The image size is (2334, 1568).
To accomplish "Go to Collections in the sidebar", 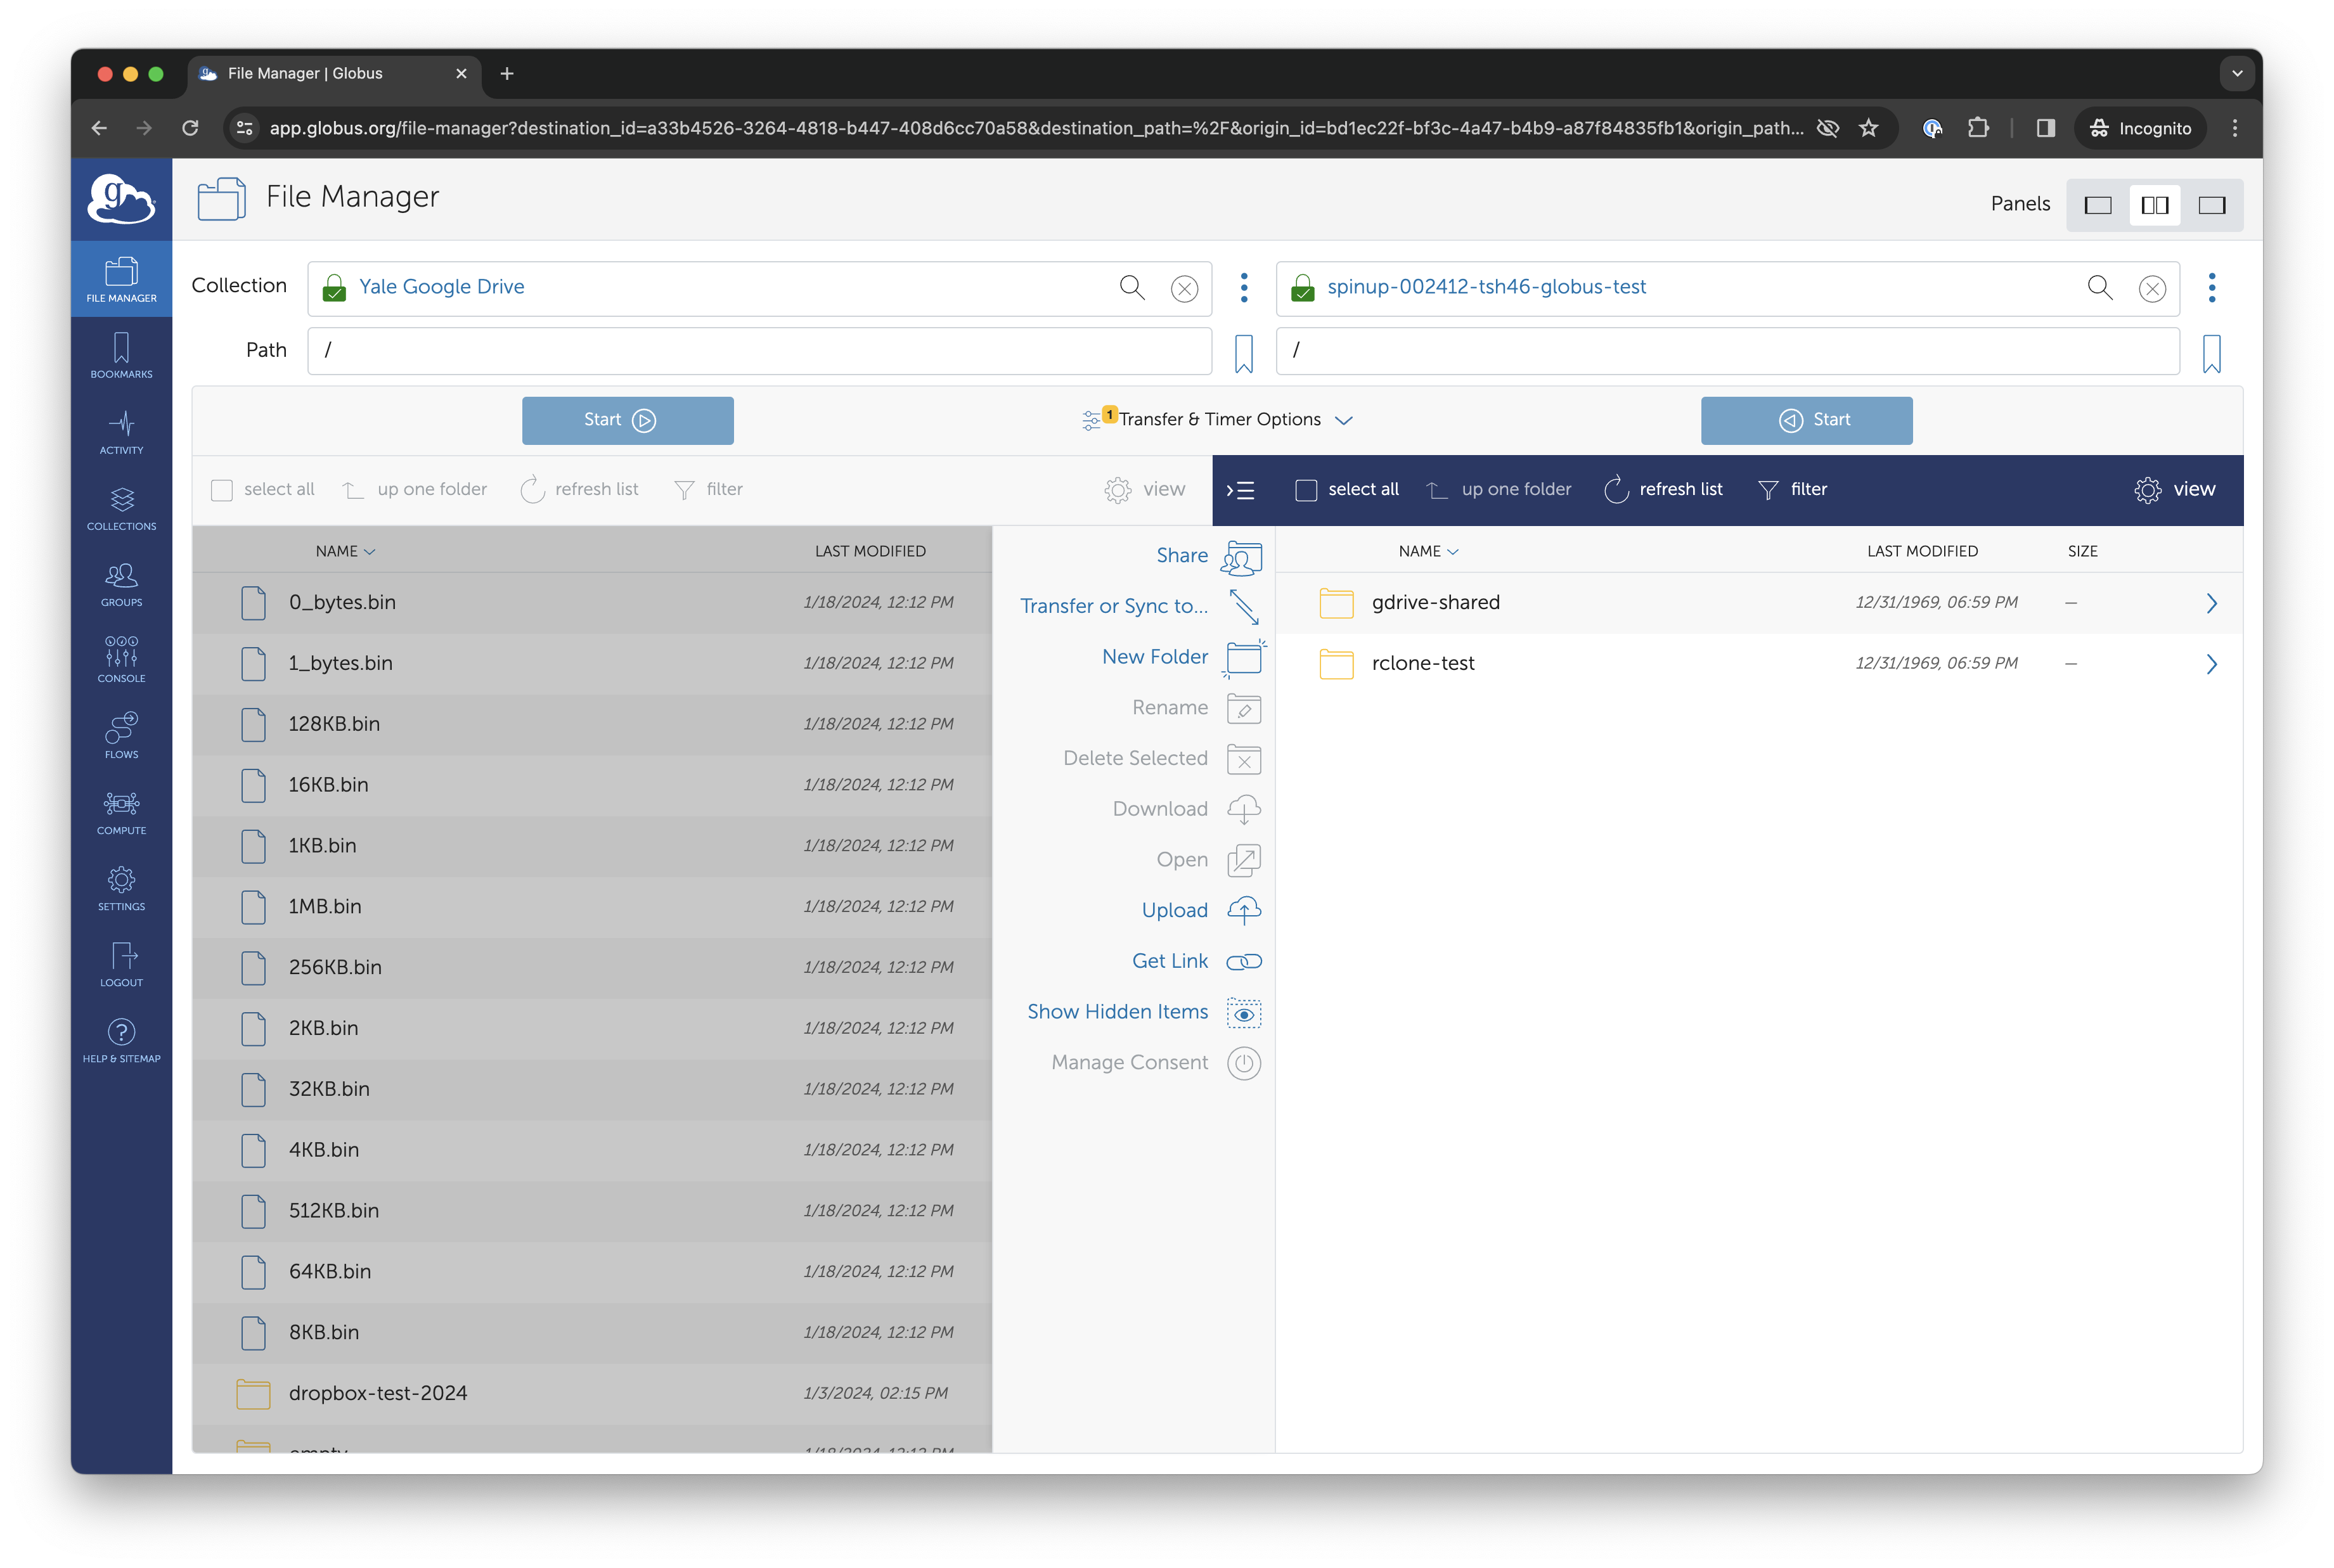I will (121, 508).
